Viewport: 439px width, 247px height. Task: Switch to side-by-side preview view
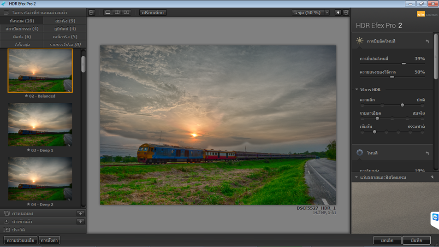coord(126,12)
